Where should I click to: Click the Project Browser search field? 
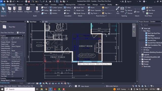point(151,25)
